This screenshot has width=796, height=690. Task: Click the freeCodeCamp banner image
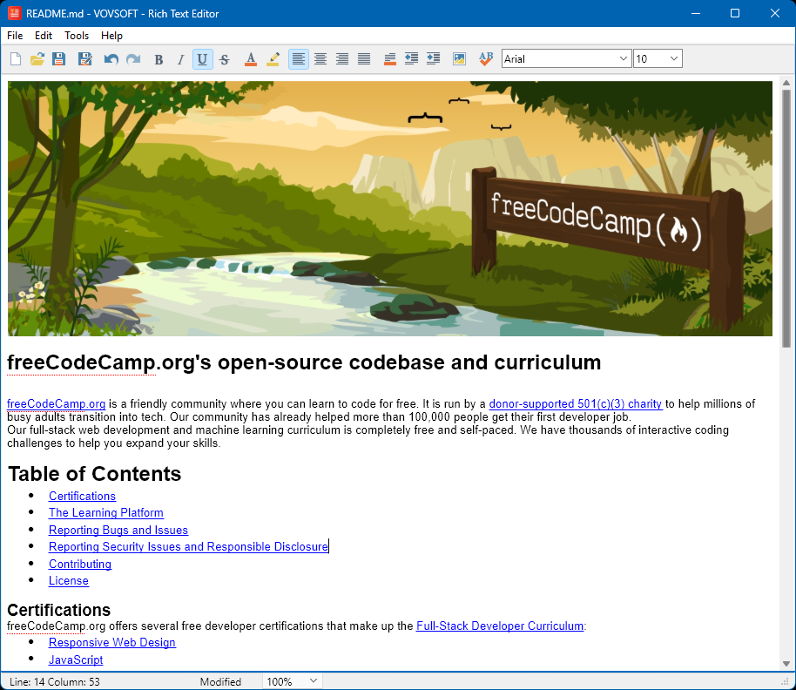[390, 208]
